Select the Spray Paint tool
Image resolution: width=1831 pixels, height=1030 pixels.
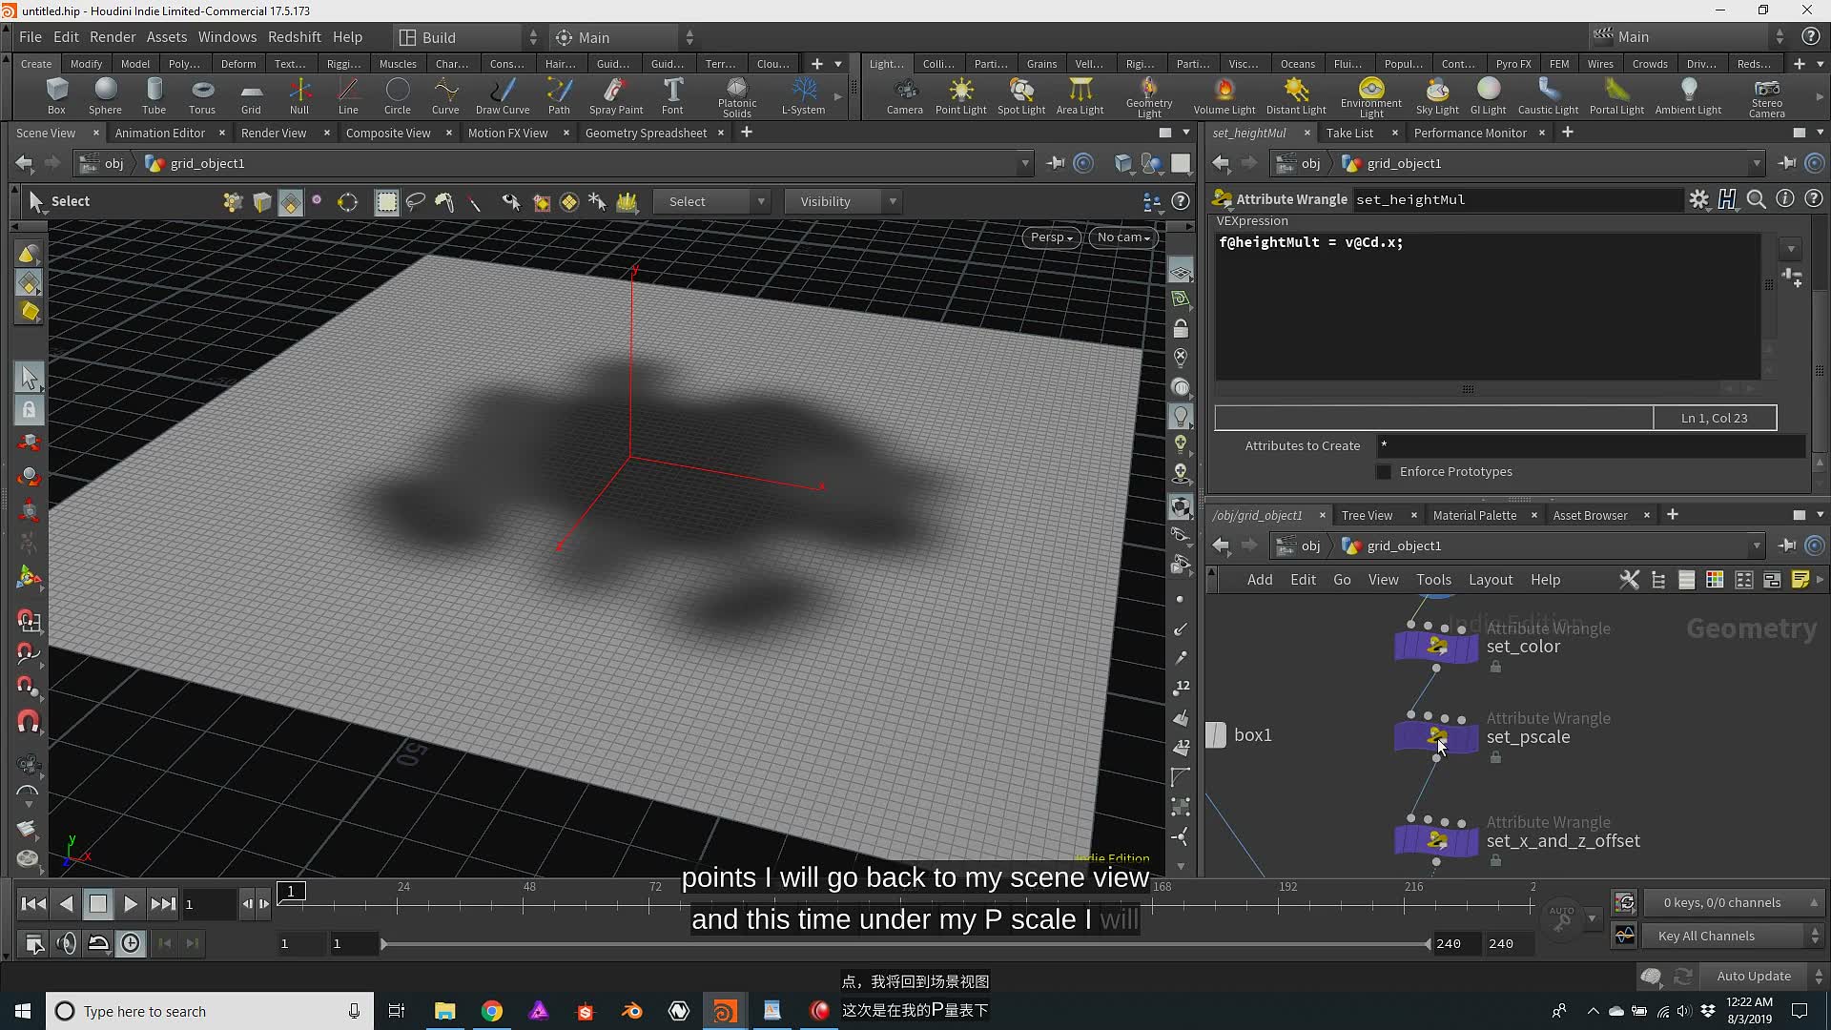[616, 96]
